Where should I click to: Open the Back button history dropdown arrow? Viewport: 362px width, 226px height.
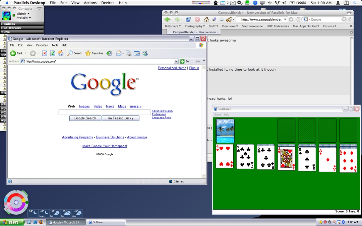point(25,53)
